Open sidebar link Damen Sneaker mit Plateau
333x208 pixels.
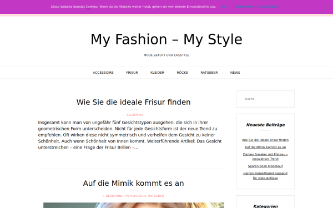click(x=265, y=156)
